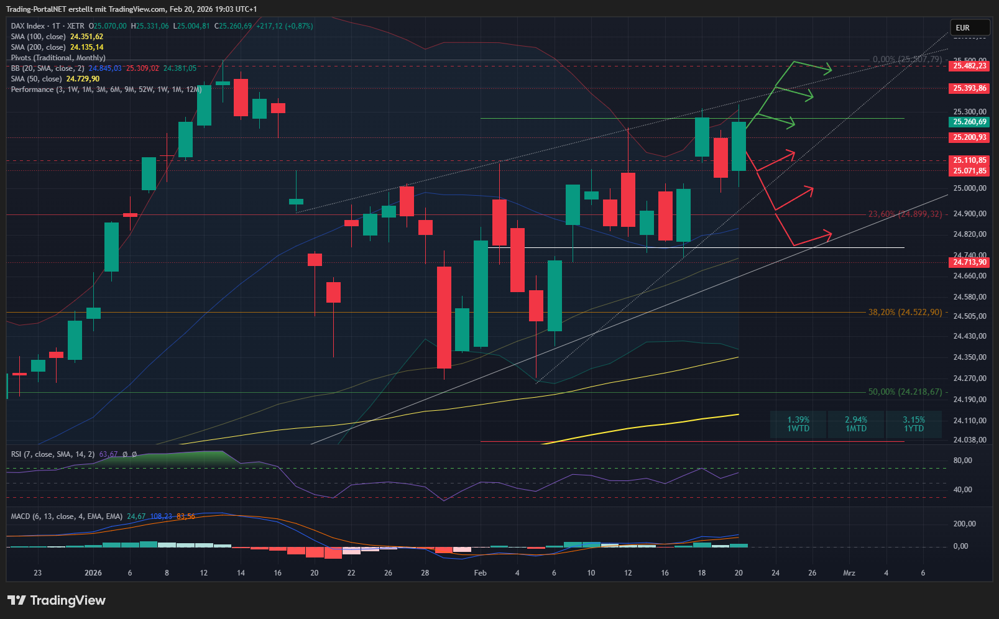The image size is (999, 619).
Task: Select the green current price label 25.260,69
Action: click(969, 122)
